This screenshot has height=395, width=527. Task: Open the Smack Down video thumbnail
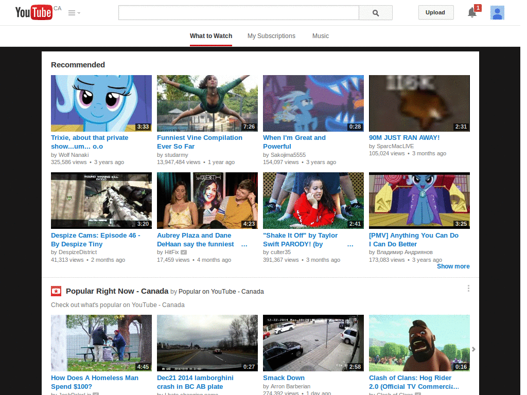(x=313, y=343)
